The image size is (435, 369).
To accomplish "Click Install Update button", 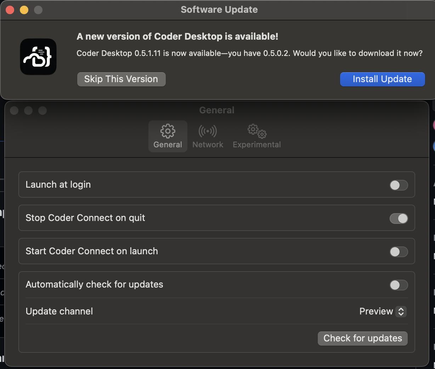I will pos(382,79).
